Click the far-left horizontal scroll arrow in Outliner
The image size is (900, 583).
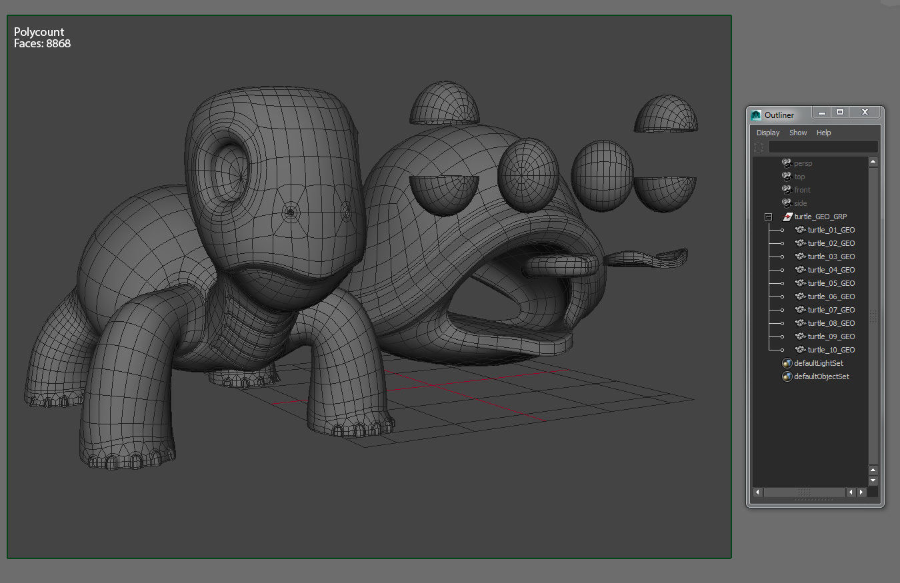(758, 492)
